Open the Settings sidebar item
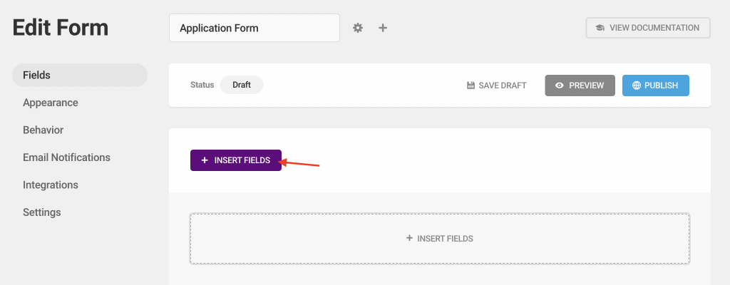This screenshot has height=285, width=730. (42, 212)
